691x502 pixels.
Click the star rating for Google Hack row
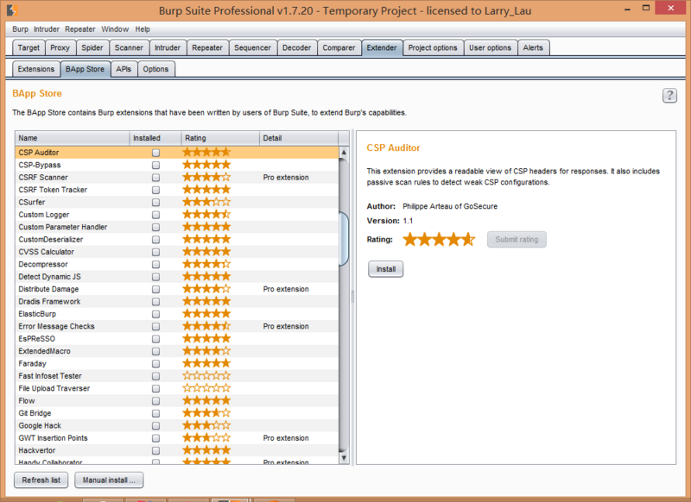click(x=206, y=425)
